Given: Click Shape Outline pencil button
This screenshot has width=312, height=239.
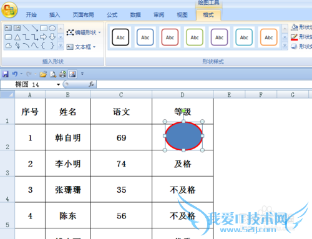Looking at the screenshot, I should tap(301, 37).
